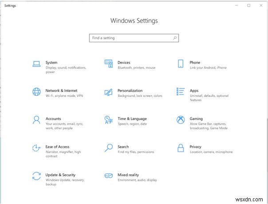The image size is (268, 204).
Task: Choose the Apps category title
Action: coord(194,91)
